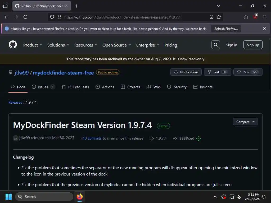
Task: Open the GitHub search button
Action: (215, 45)
